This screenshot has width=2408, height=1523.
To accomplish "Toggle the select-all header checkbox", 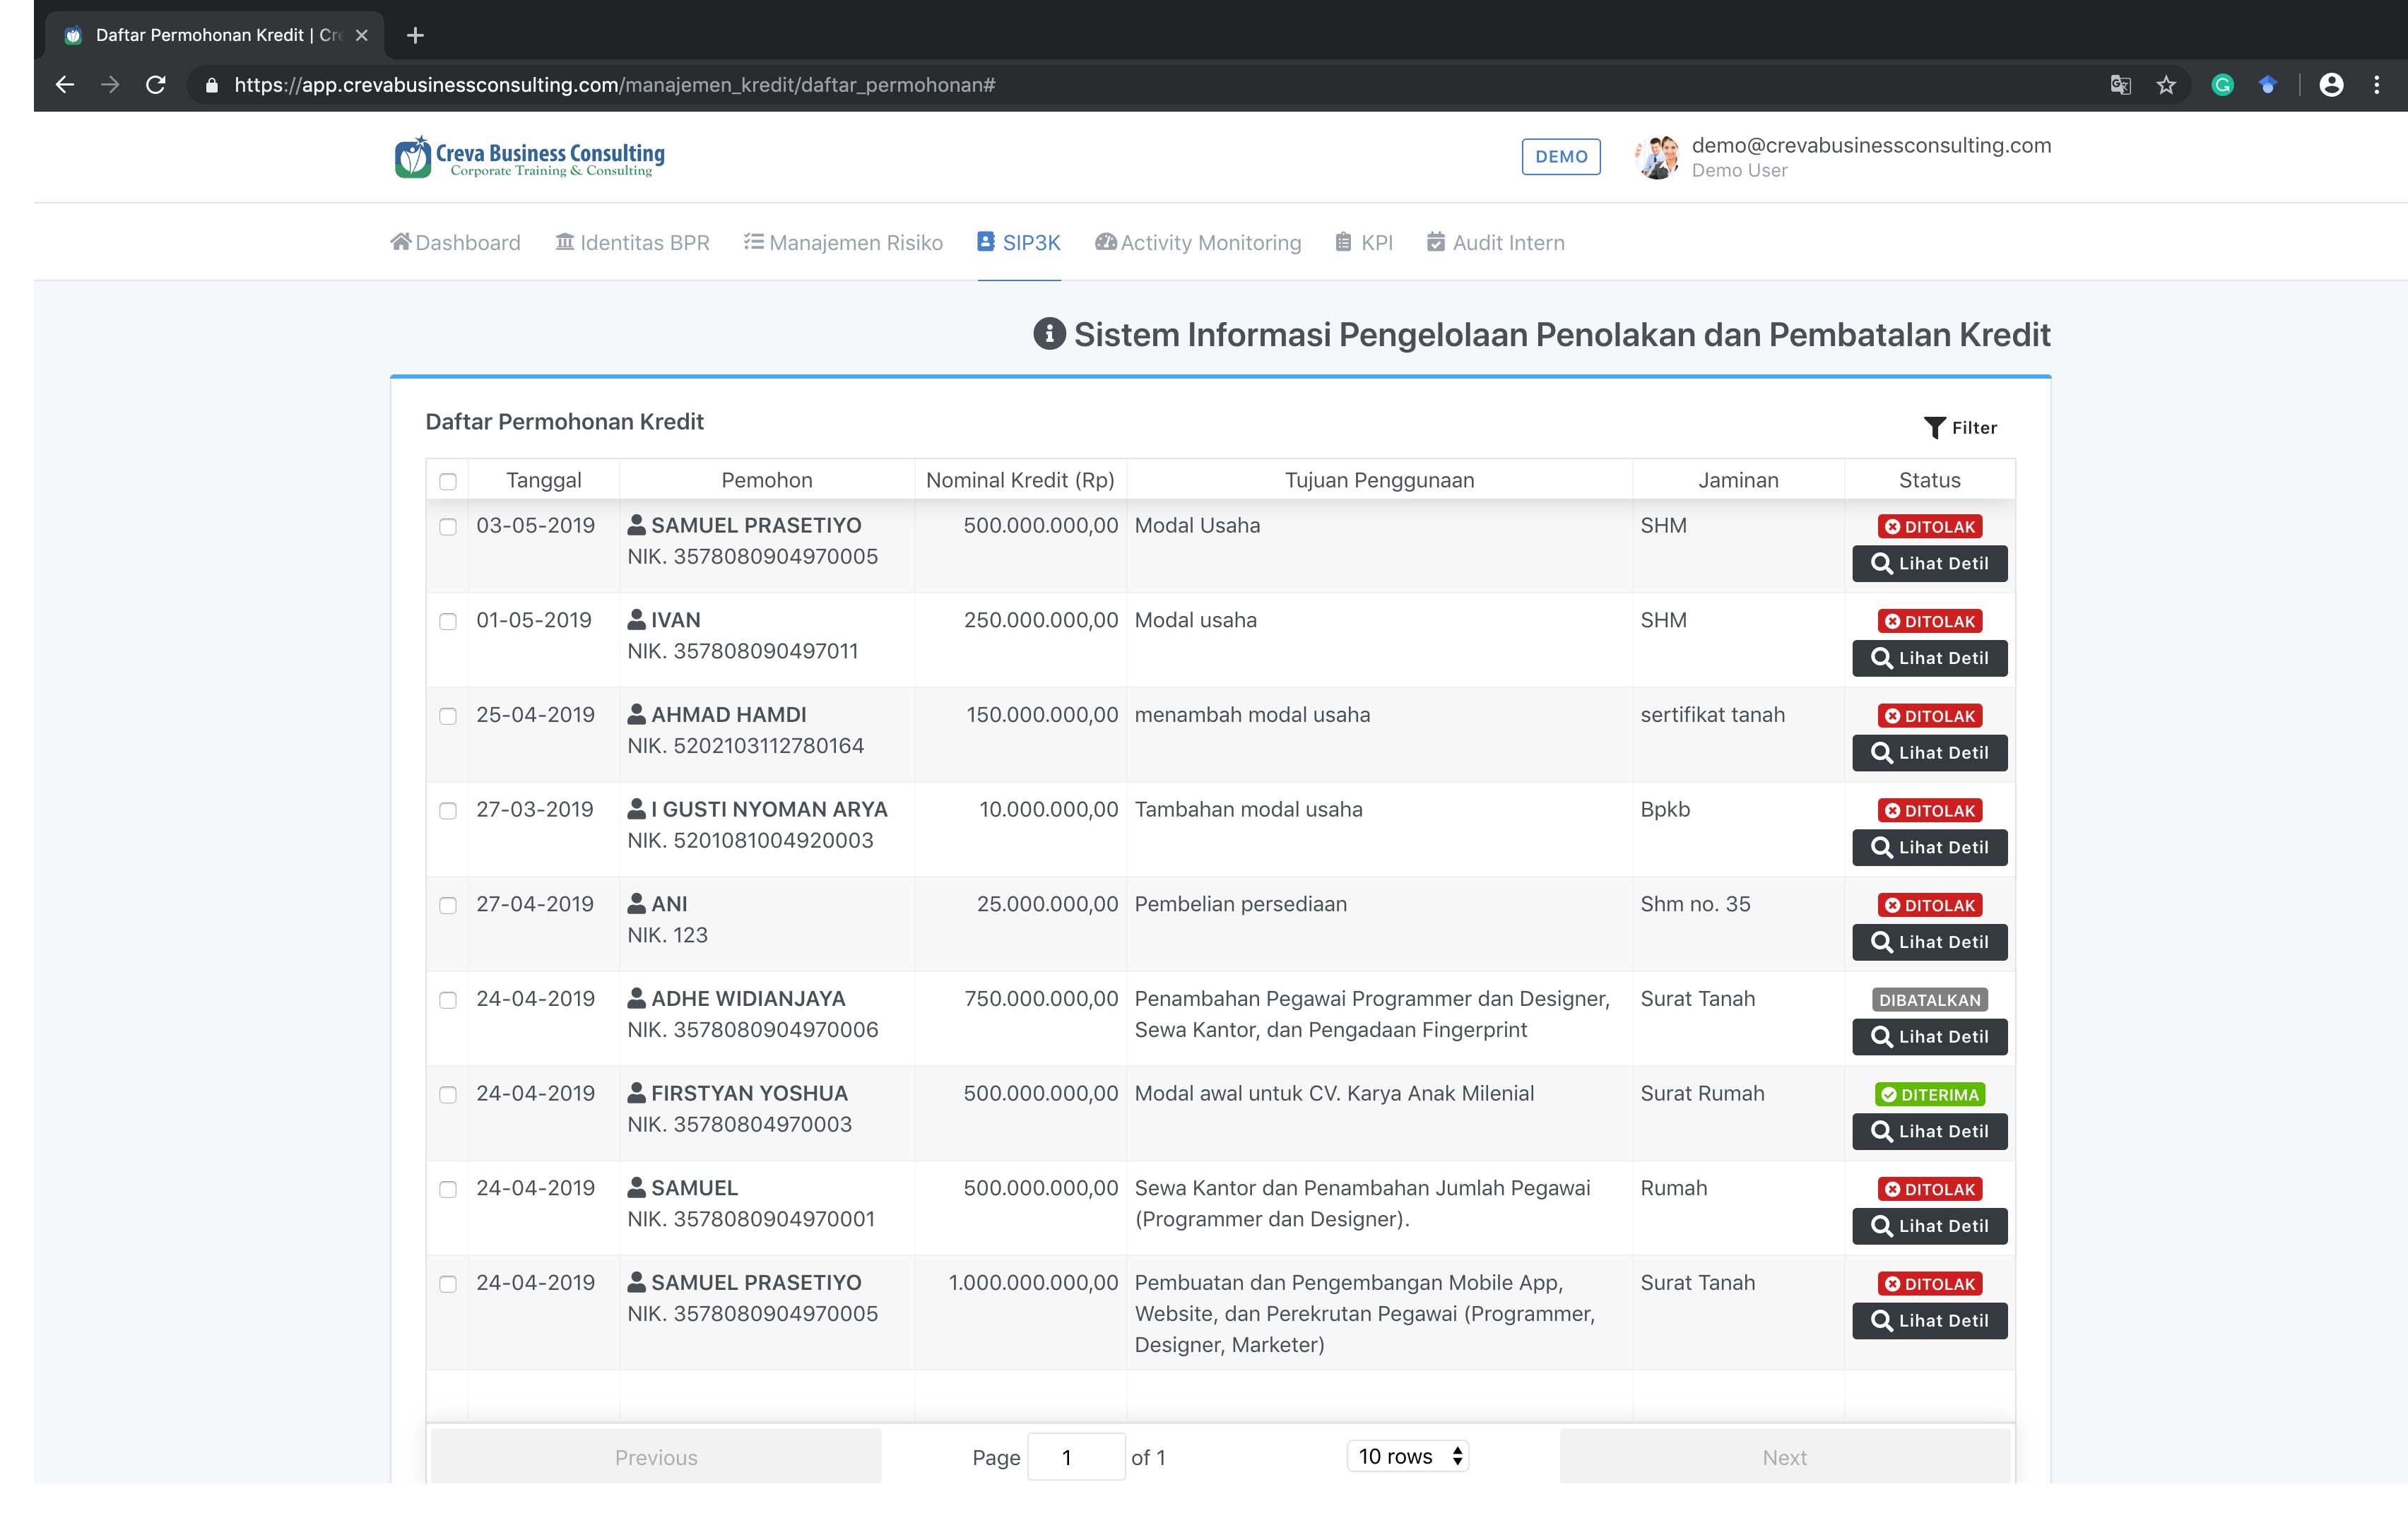I will (x=448, y=482).
